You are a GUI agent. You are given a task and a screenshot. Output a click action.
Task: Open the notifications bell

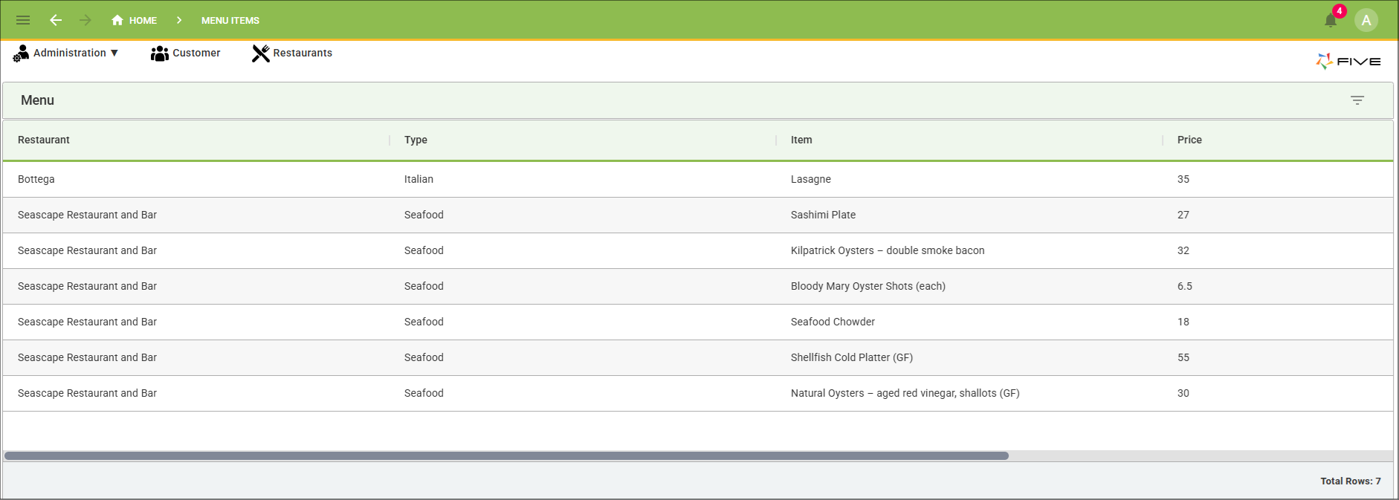pos(1331,20)
